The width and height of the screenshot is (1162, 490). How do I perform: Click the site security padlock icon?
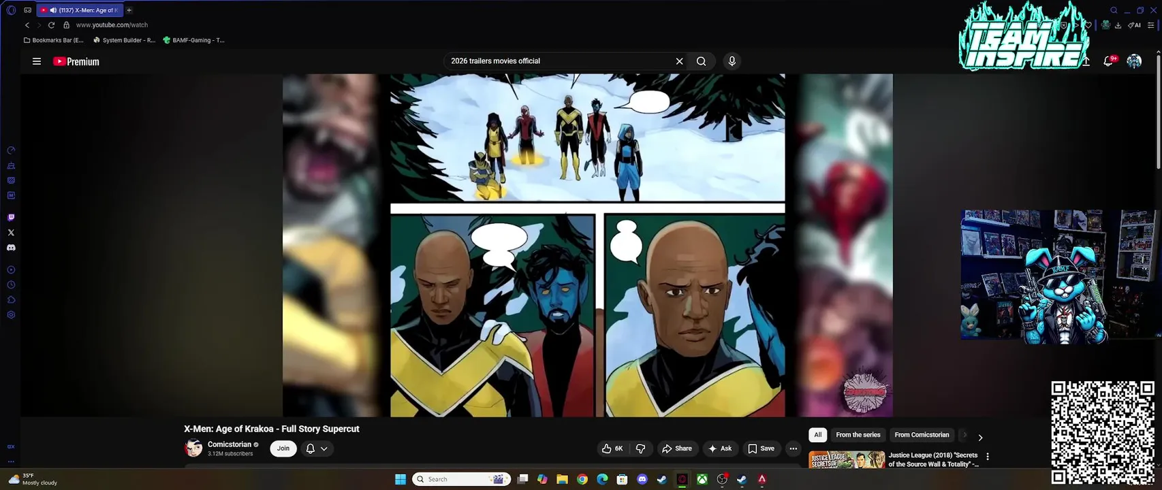(66, 25)
